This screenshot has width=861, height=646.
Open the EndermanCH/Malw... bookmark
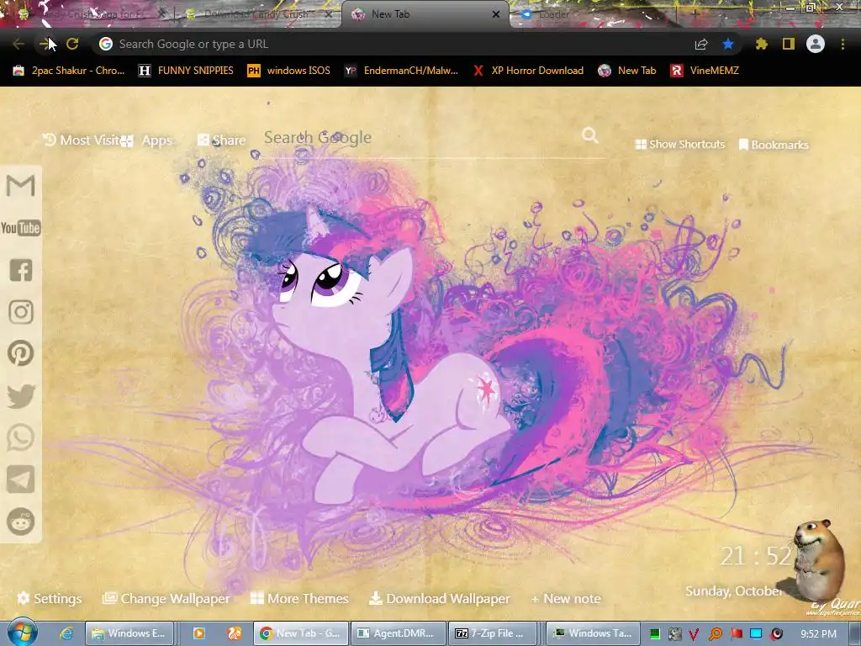pyautogui.click(x=401, y=71)
